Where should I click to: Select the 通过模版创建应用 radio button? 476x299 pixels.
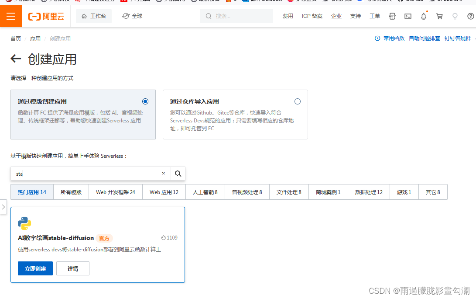[145, 101]
